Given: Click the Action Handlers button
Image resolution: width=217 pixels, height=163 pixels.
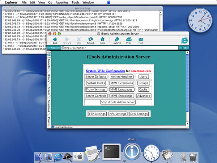Looking at the screenshot, I should click(x=122, y=77).
